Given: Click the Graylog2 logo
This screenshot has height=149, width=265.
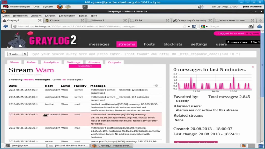Looking at the screenshot, I should 42,40.
